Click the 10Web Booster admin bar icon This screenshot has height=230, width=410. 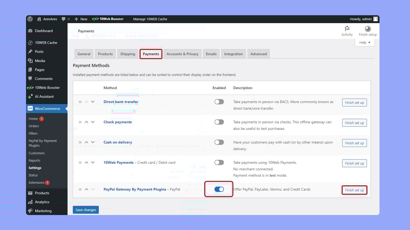click(95, 19)
